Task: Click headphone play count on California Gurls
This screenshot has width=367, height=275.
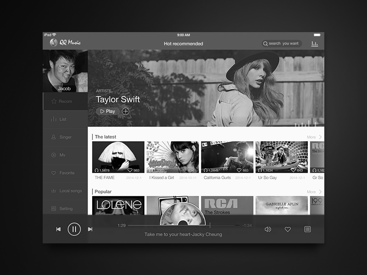Action: [211, 170]
